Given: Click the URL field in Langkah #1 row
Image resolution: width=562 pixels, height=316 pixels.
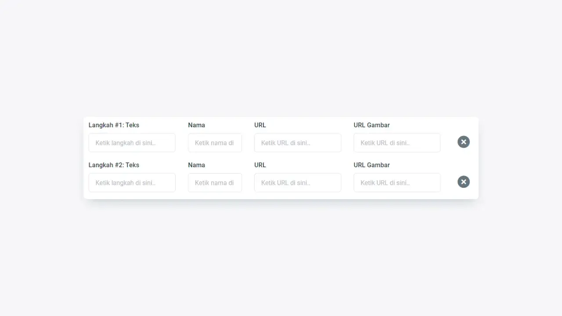Looking at the screenshot, I should (x=297, y=143).
